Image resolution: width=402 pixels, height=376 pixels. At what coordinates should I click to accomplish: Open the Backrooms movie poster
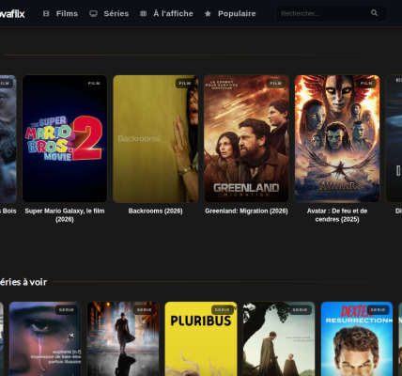156,139
